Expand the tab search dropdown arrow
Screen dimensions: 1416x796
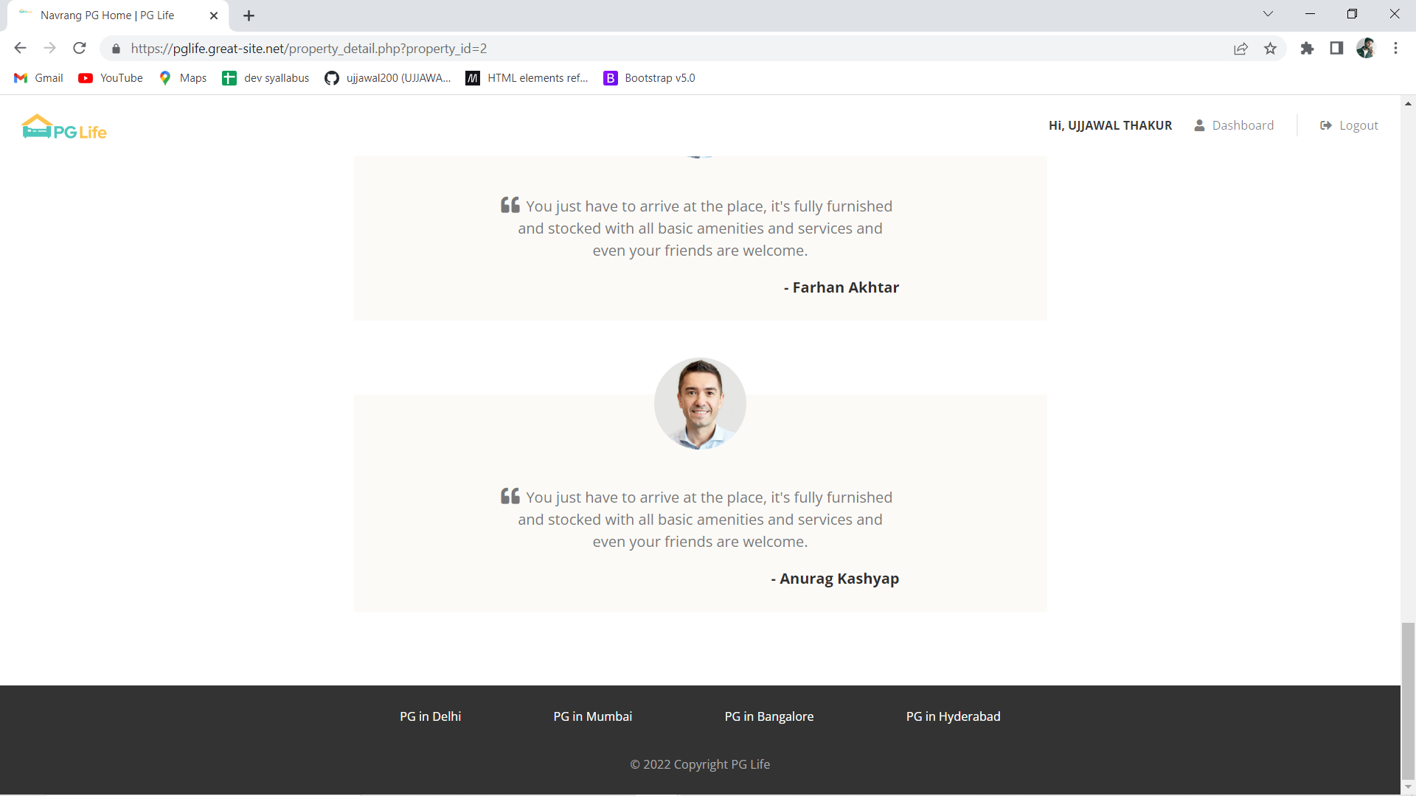(x=1268, y=14)
